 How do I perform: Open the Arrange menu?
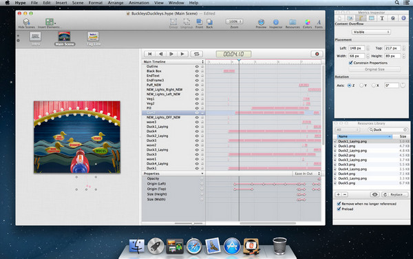click(116, 3)
